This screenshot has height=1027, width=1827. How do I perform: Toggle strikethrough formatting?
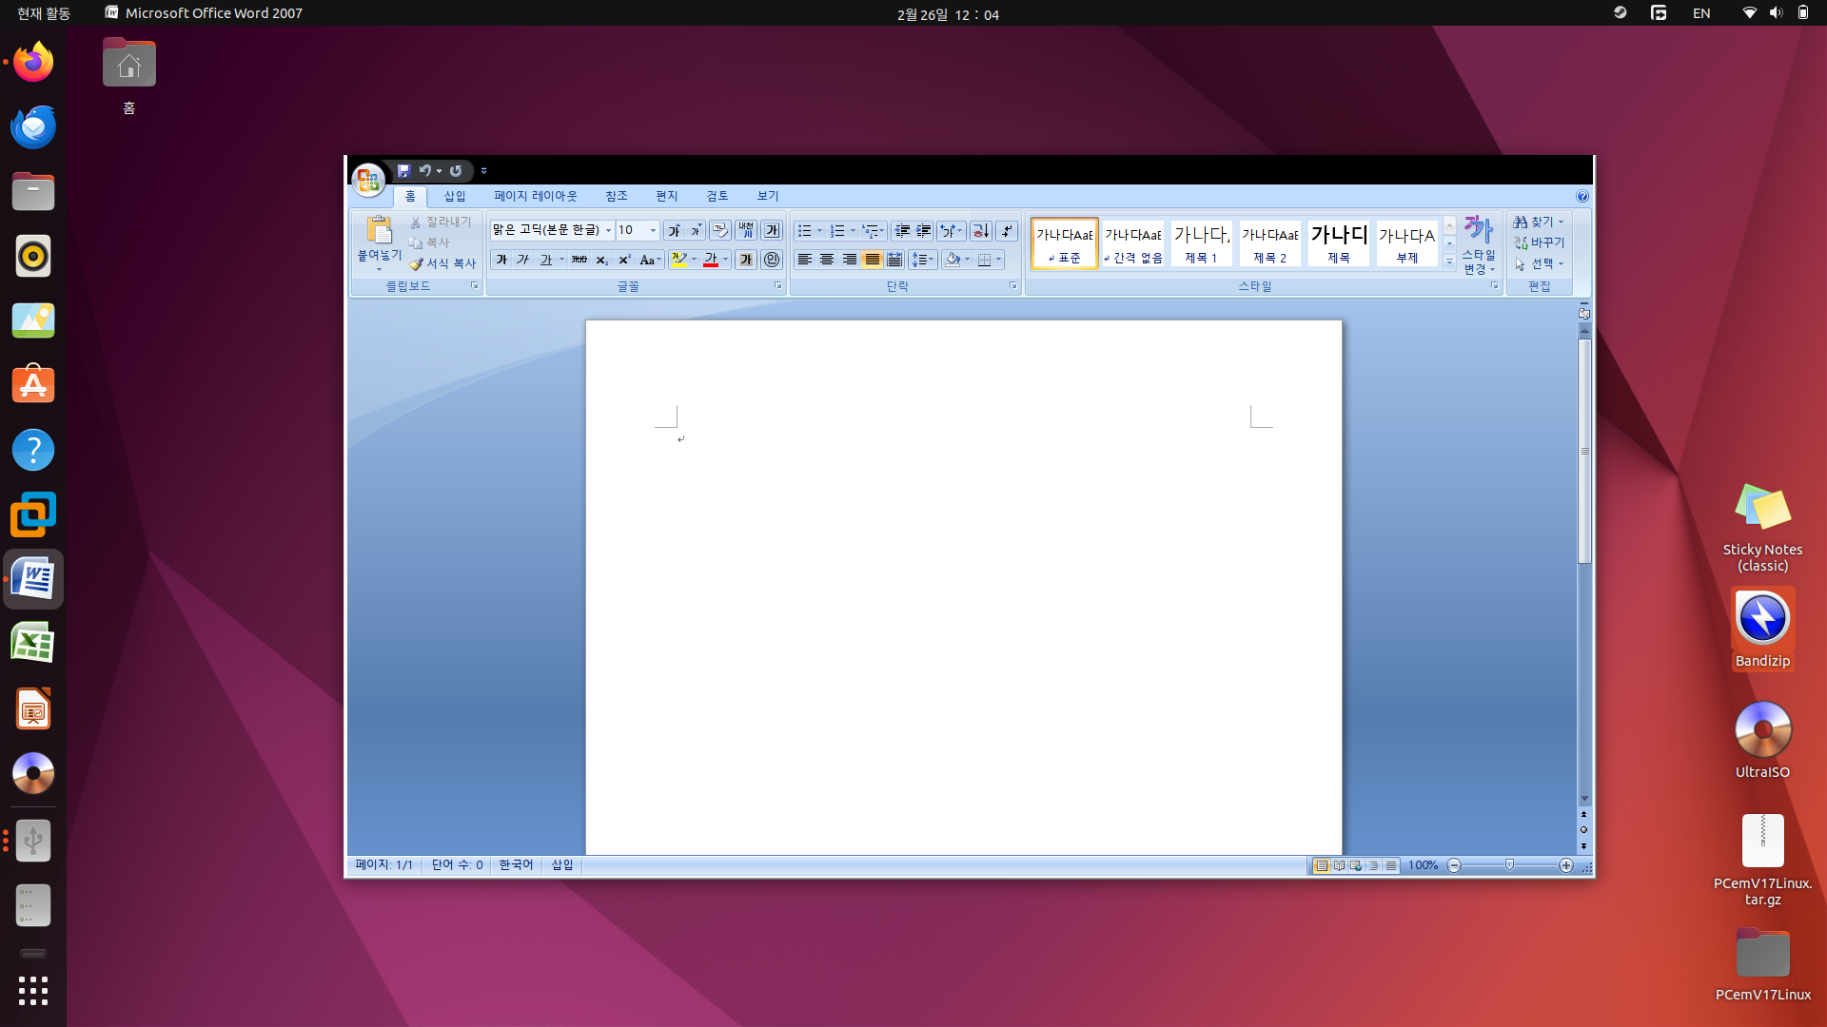click(579, 260)
